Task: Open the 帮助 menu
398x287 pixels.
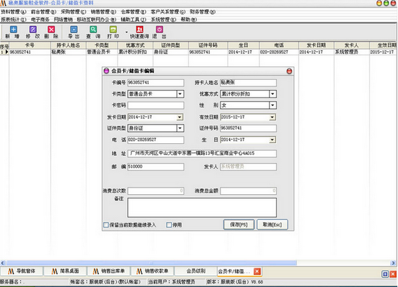Action: [x=188, y=19]
